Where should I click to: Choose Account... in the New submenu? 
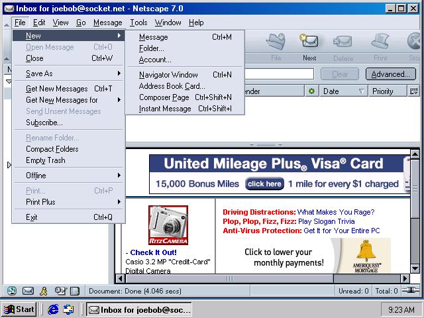(185, 60)
